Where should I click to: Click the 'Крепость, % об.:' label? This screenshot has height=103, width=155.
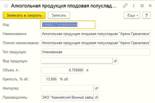[x=16, y=79]
